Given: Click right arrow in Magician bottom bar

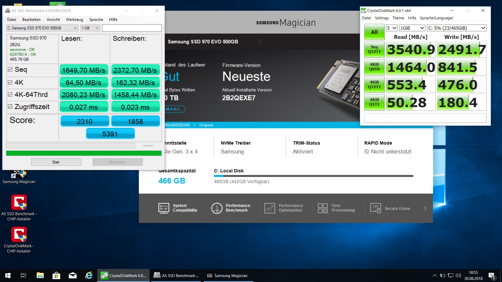Looking at the screenshot, I should [x=425, y=208].
